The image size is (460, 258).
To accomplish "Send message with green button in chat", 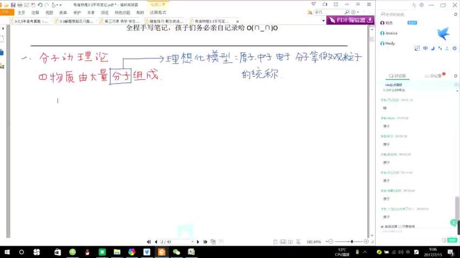I will click(452, 240).
